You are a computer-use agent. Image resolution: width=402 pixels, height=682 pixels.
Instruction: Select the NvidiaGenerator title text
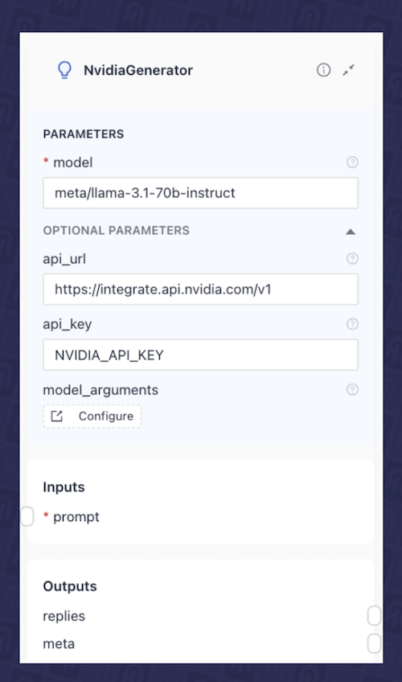point(138,70)
